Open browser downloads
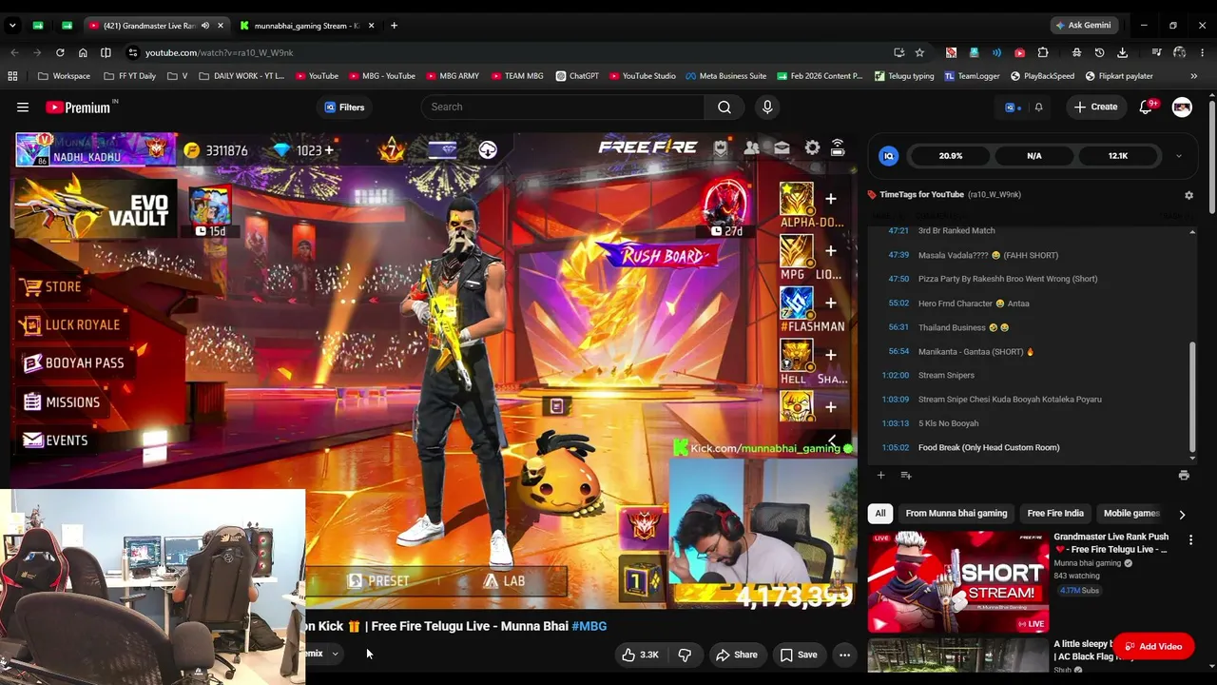Screen dimensions: 1217x685 click(x=1123, y=52)
